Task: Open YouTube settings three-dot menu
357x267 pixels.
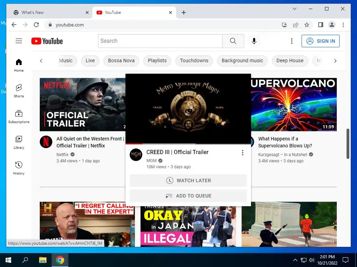Action: coord(292,41)
